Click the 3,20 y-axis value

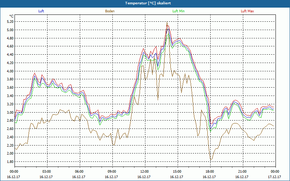click(11, 104)
